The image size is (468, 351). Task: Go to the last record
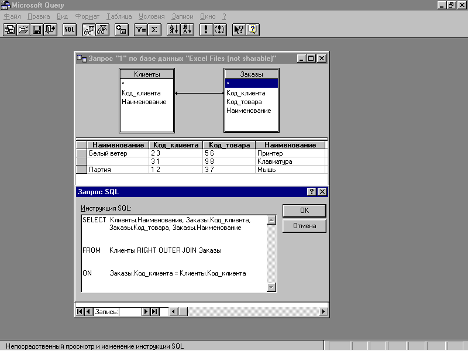154,312
